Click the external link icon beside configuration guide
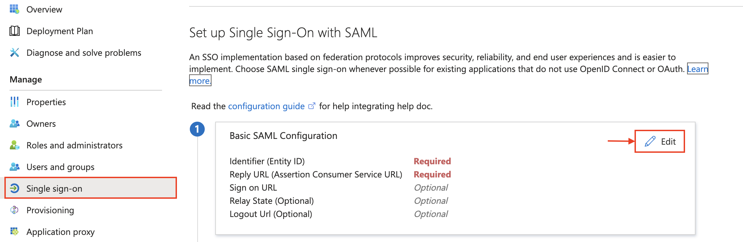Image resolution: width=743 pixels, height=242 pixels. coord(312,106)
